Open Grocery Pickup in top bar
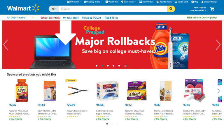Image resolution: width=224 pixels, height=127 pixels. click(209, 2)
